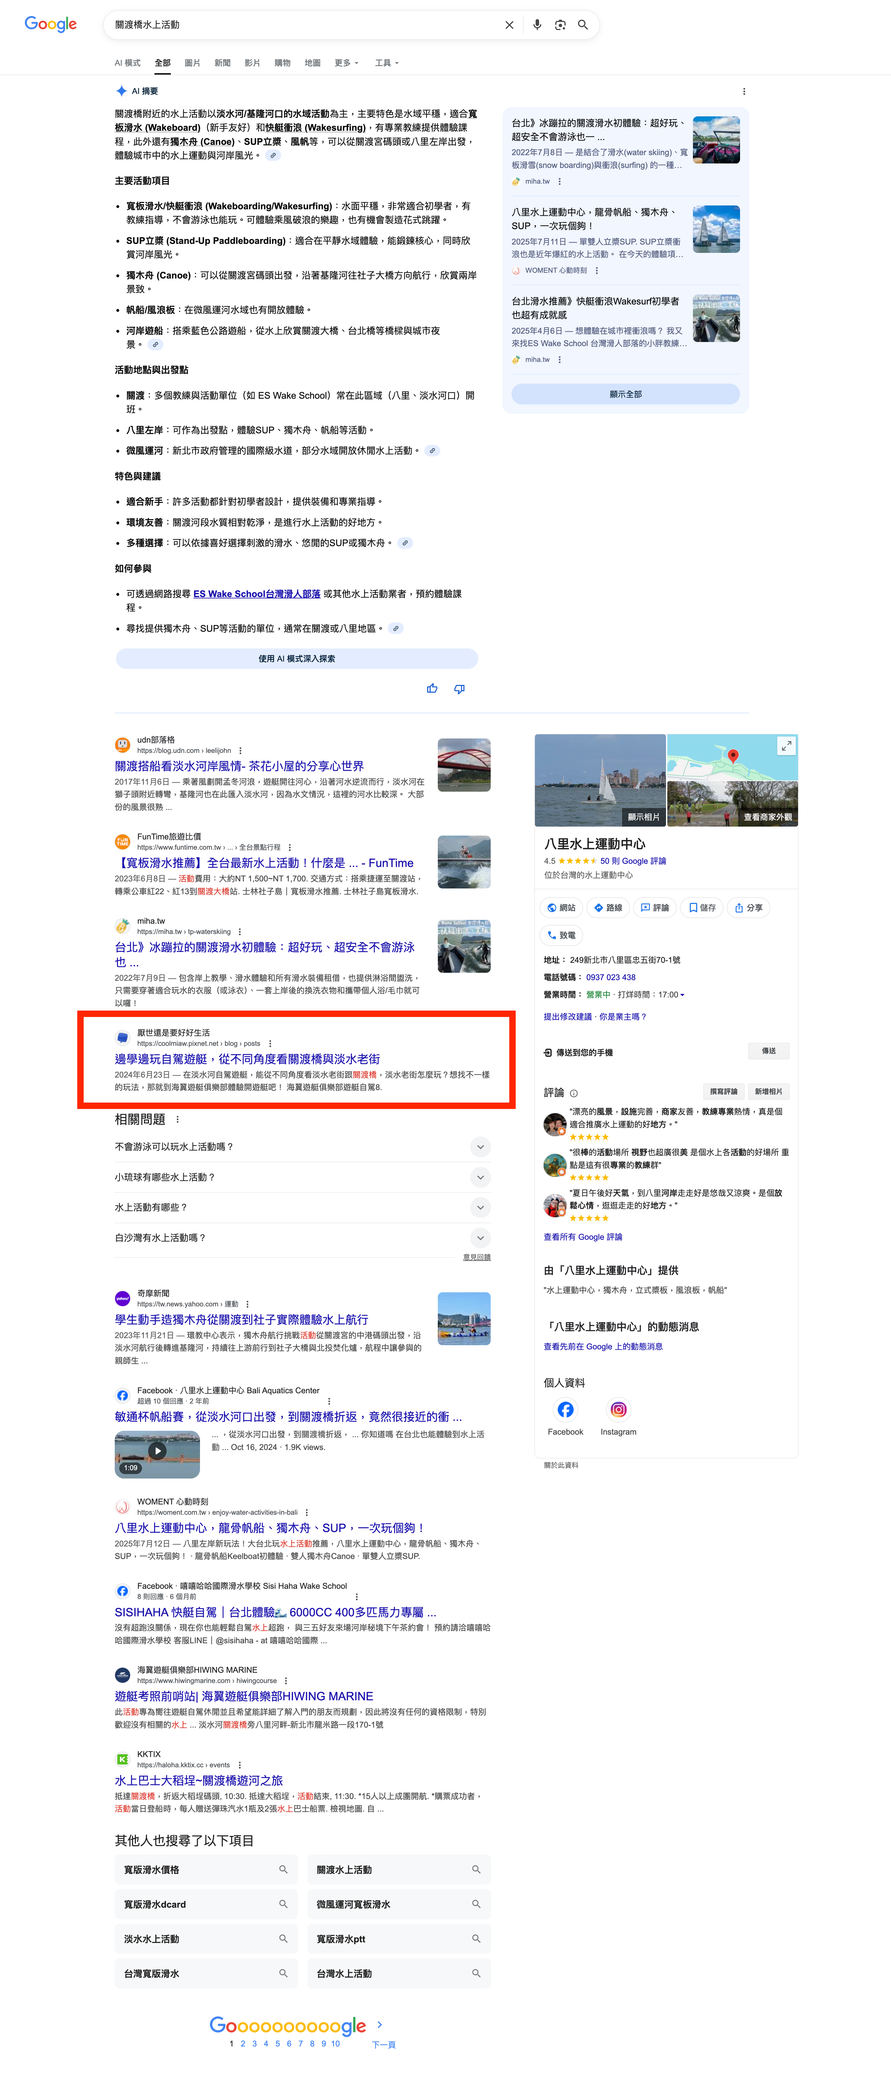Viewport: 891px width, 2075px height.
Task: Click 使用 AI 模式深入探索 button
Action: coord(296,658)
